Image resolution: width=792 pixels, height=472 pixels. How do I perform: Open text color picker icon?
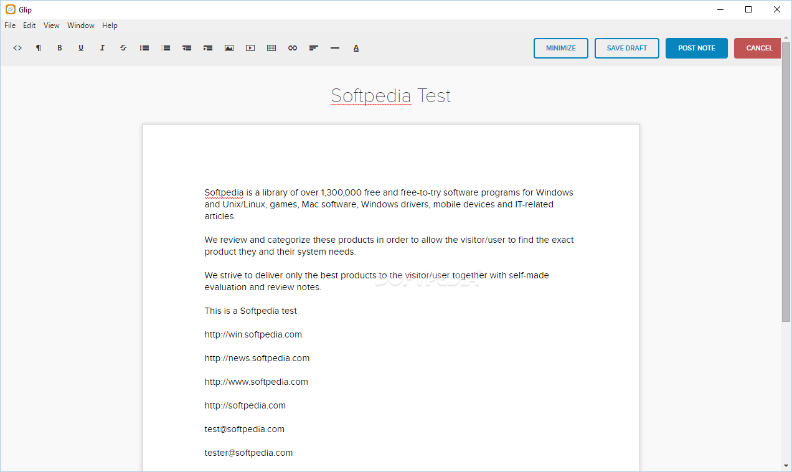pos(356,48)
